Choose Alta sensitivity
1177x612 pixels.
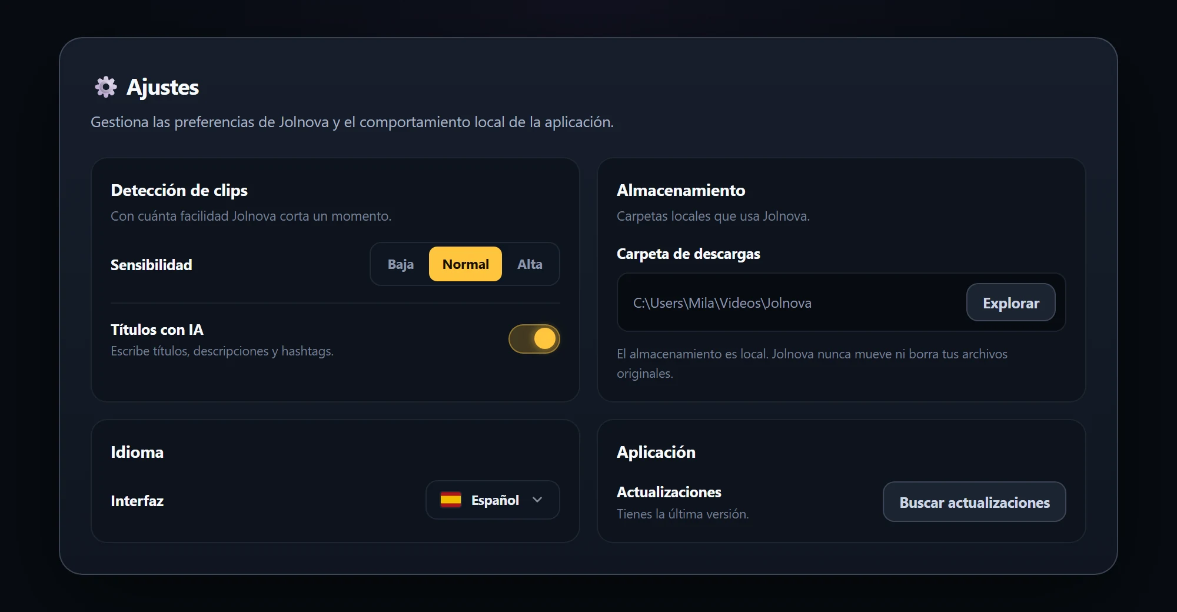click(530, 264)
